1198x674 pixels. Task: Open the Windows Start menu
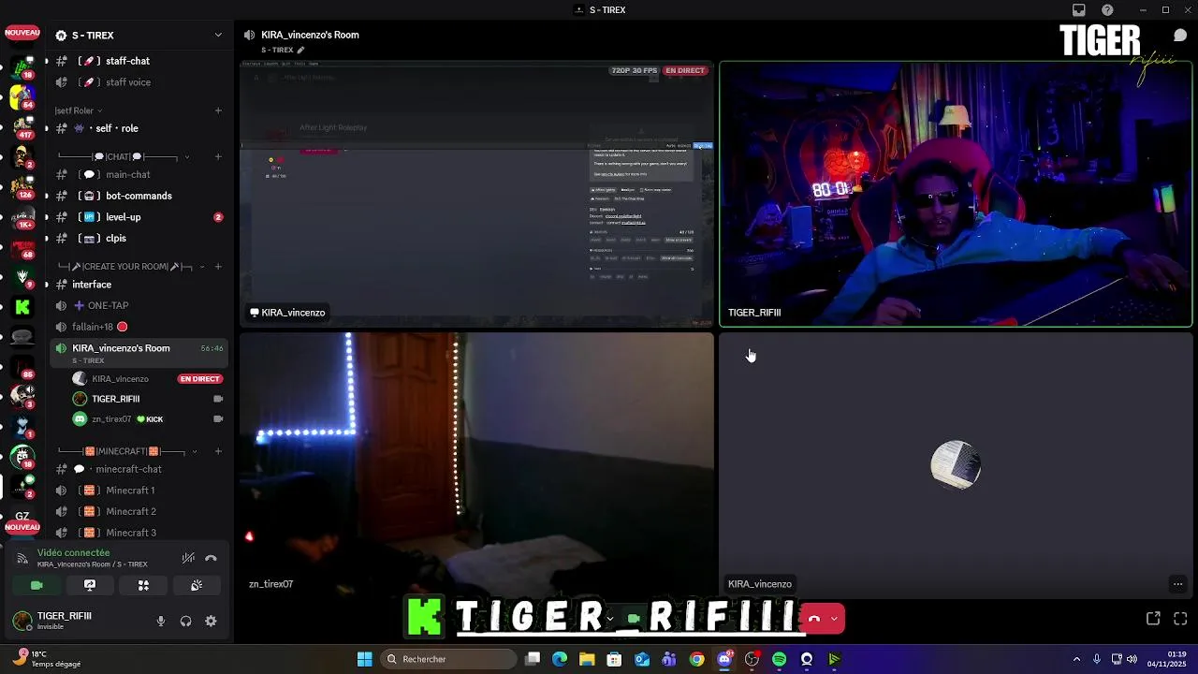[x=364, y=659]
